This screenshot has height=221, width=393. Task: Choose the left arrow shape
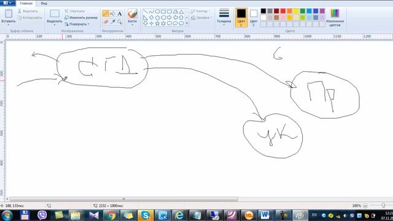pos(175,18)
